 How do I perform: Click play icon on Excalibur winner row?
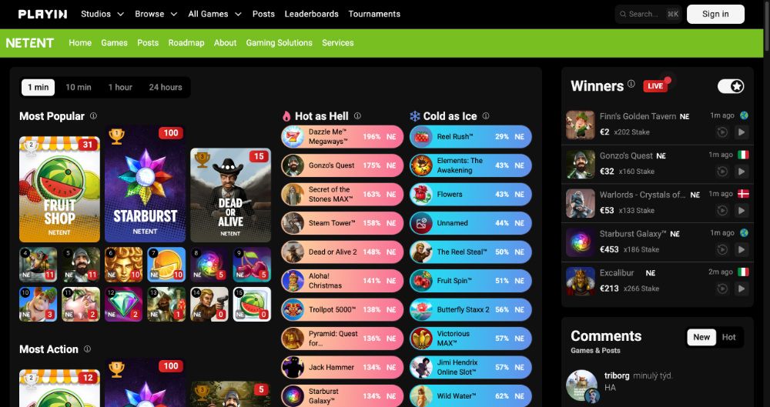tap(742, 289)
